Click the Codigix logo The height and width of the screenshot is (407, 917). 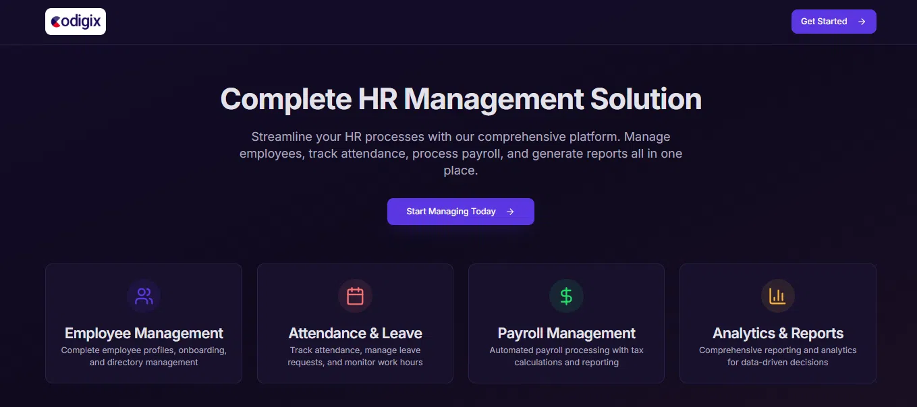[75, 21]
